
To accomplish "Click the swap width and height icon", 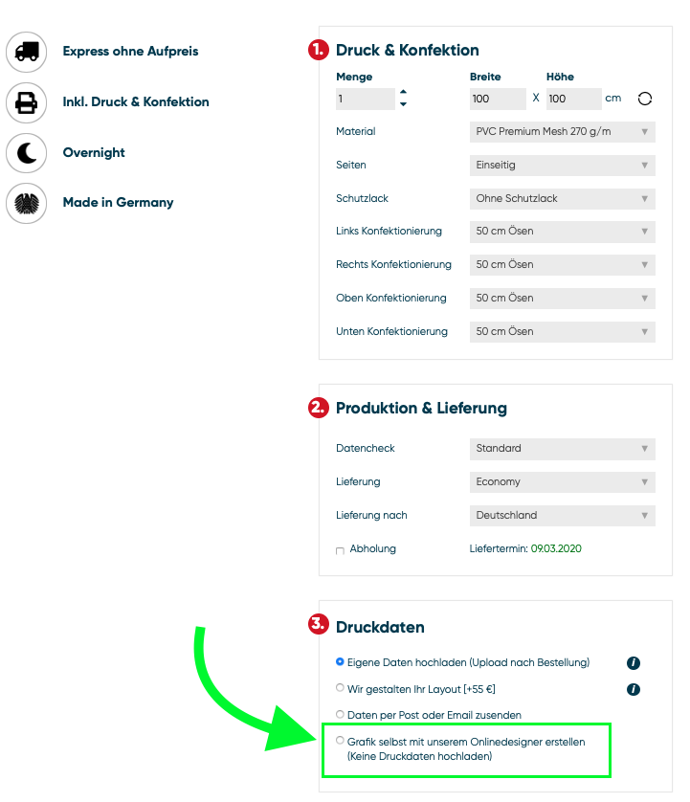I will (x=644, y=99).
